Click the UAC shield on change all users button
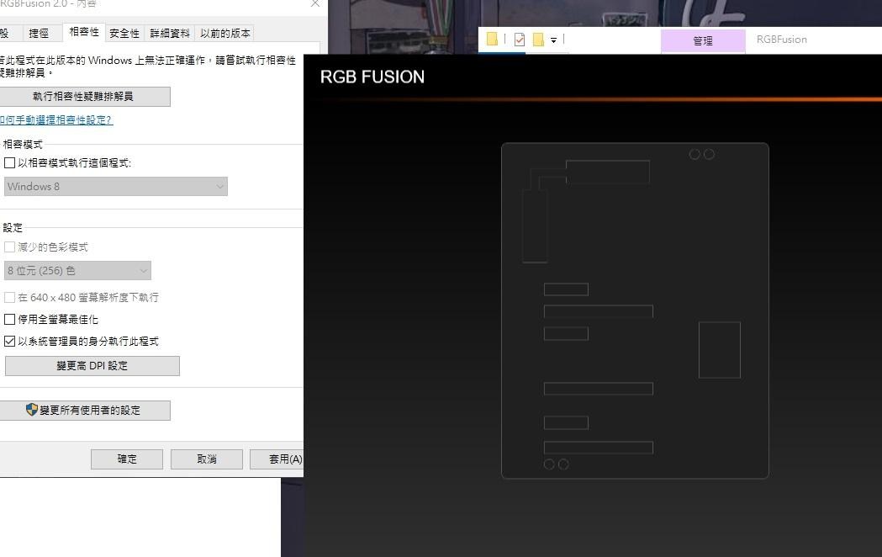The width and height of the screenshot is (882, 557). click(x=34, y=410)
